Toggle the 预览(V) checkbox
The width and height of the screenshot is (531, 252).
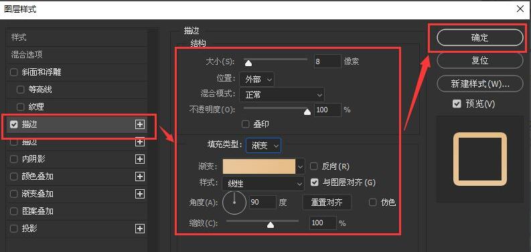457,104
